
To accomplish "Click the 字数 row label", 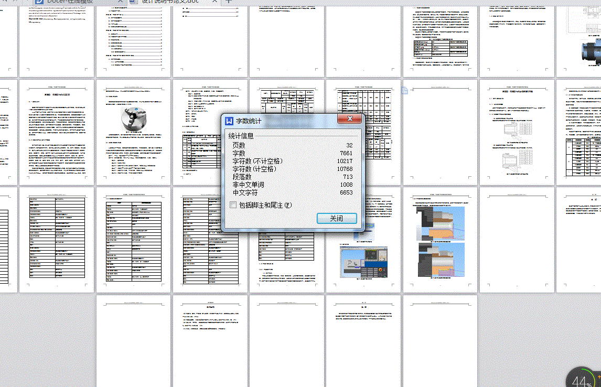I will pyautogui.click(x=239, y=153).
